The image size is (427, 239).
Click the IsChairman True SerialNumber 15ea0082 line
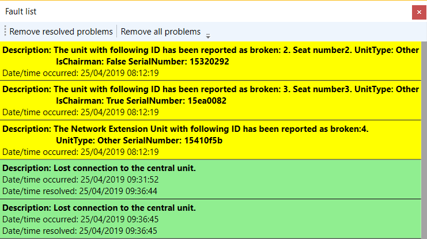pyautogui.click(x=141, y=101)
